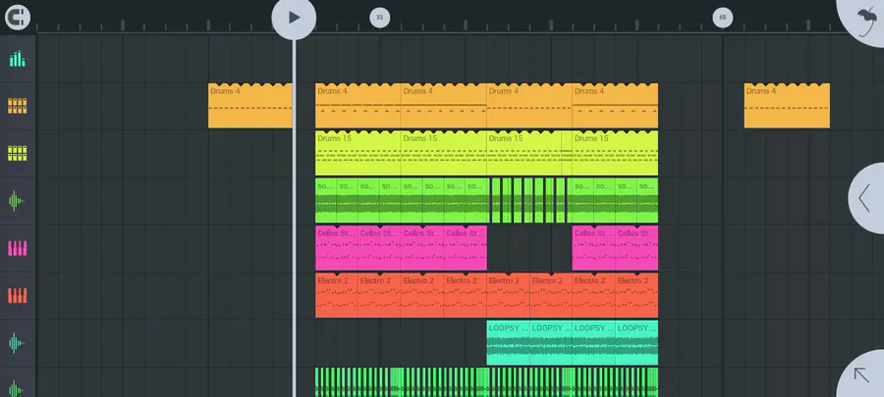This screenshot has height=397, width=884.
Task: Open the teal mixer levels track icon
Action: tap(18, 59)
